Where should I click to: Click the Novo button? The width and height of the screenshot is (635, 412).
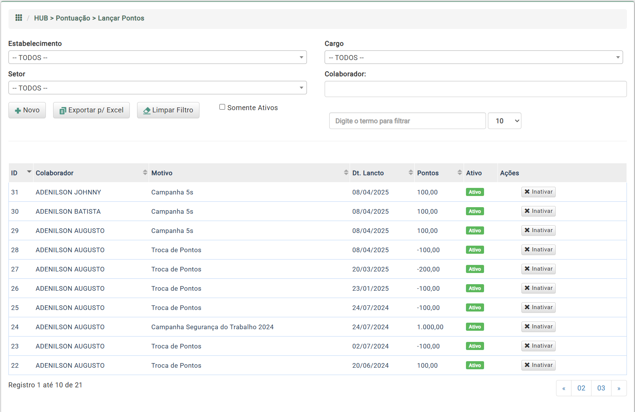27,110
